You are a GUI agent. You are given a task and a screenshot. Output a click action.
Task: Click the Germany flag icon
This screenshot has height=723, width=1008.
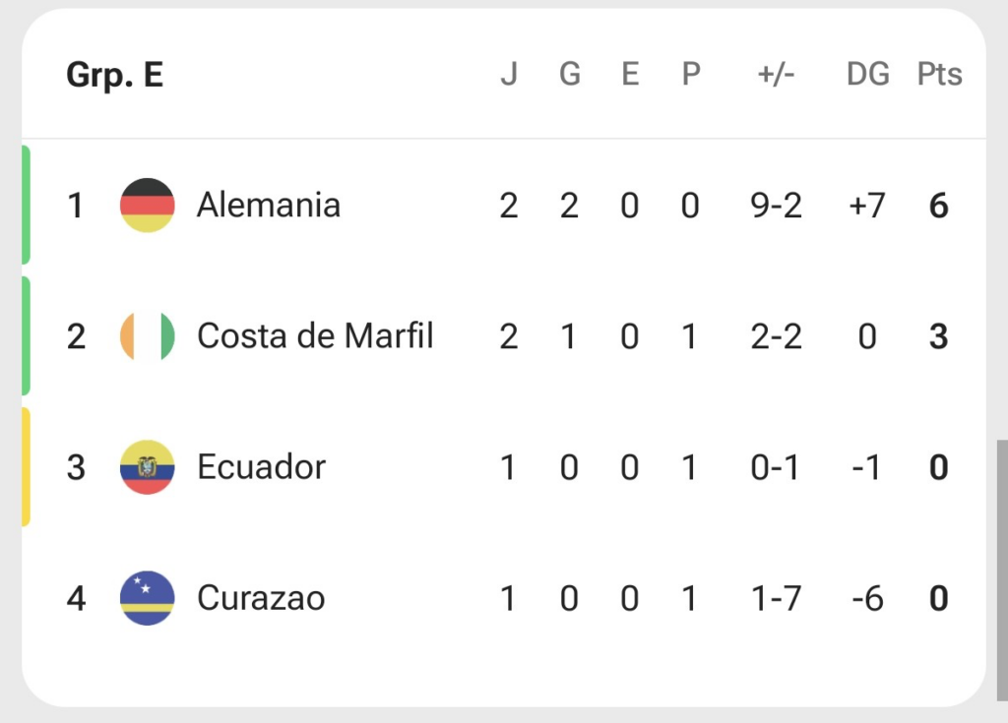148,205
